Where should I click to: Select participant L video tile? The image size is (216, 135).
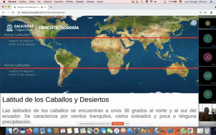click(207, 39)
